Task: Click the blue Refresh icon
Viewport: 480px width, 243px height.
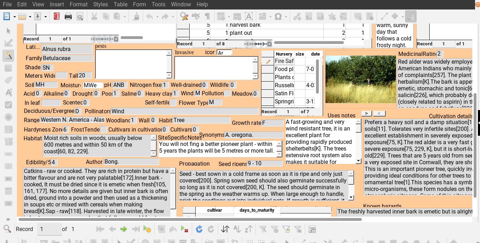Action: pyautogui.click(x=199, y=229)
